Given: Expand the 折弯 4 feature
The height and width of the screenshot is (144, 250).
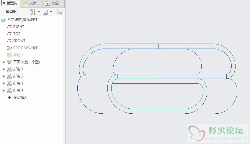Looking at the screenshot, I should [4, 90].
